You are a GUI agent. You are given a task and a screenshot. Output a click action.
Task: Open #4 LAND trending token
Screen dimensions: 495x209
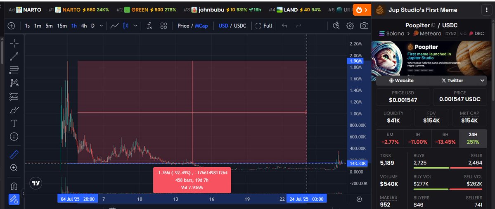[x=296, y=10]
